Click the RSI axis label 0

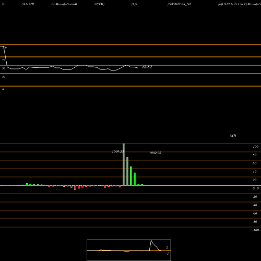click(3, 89)
